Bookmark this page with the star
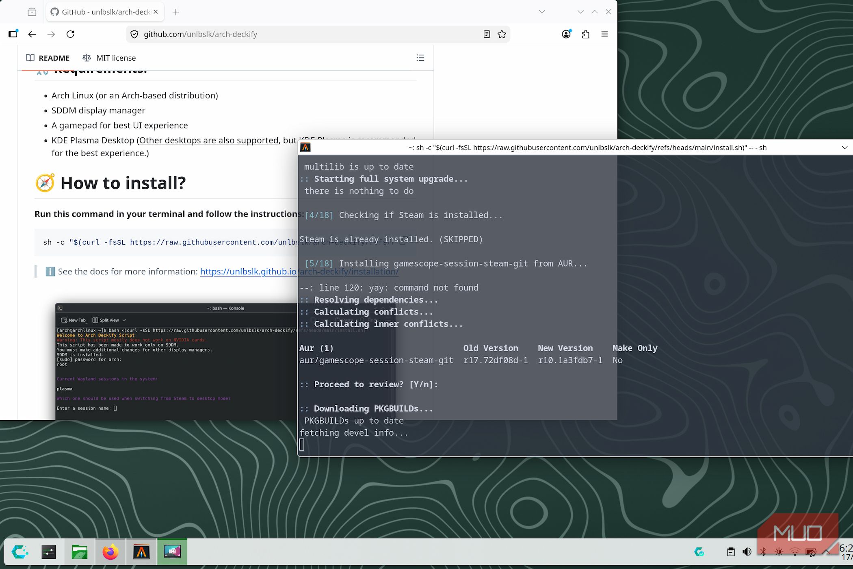 point(502,34)
